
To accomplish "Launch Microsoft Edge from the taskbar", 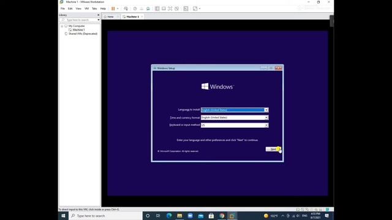I will pyautogui.click(x=169, y=216).
